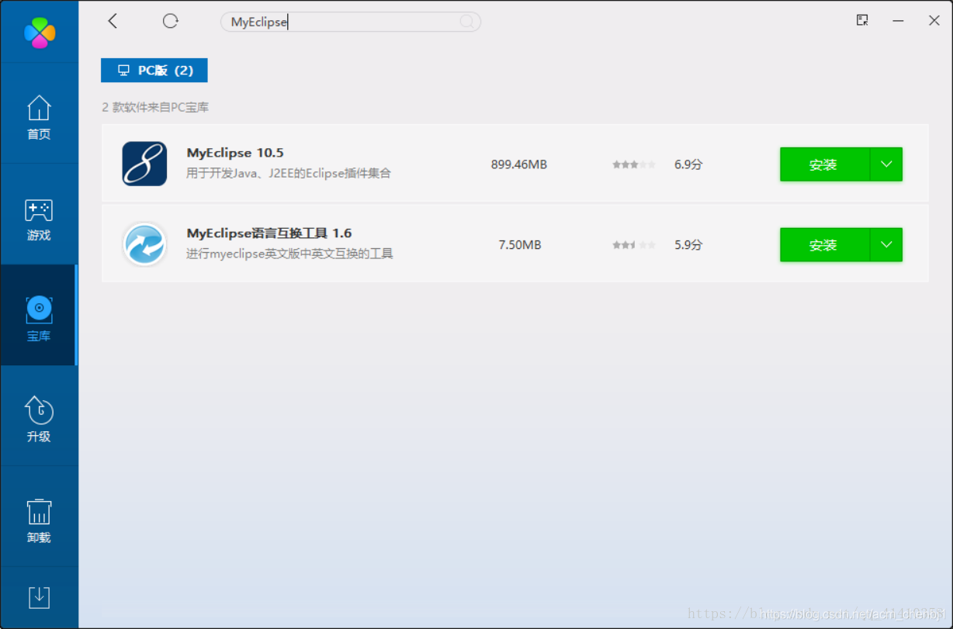
Task: Click description 进行myeclipse英文版中英文互换的工具
Action: (x=289, y=254)
